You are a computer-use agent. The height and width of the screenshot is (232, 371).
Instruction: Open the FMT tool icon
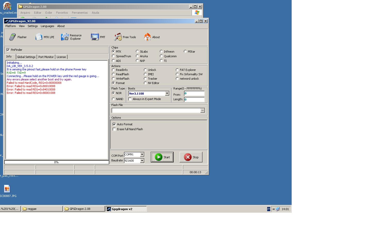click(x=95, y=37)
